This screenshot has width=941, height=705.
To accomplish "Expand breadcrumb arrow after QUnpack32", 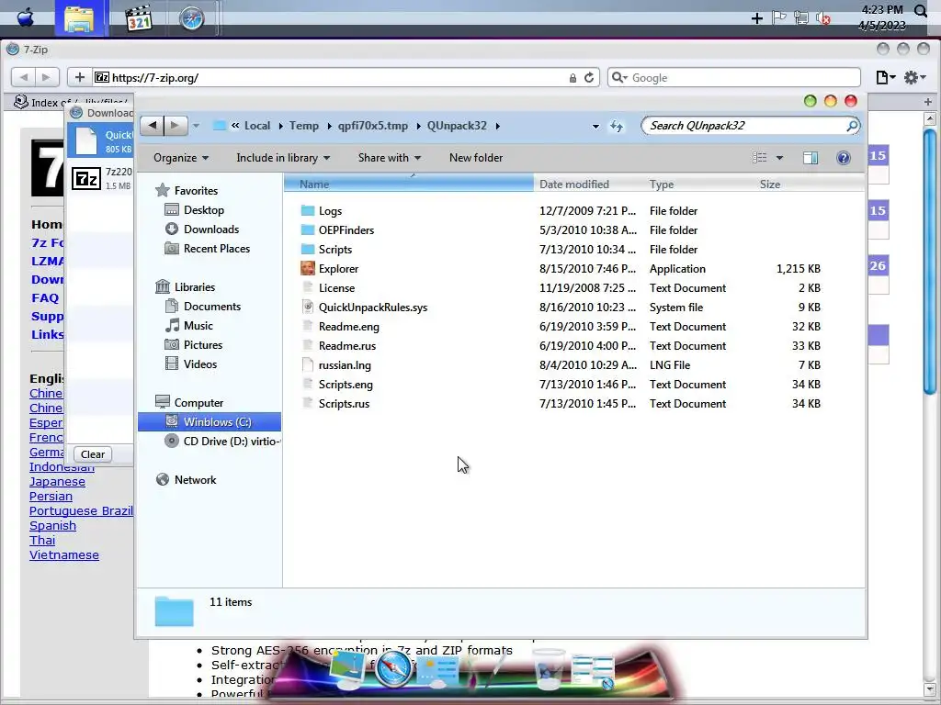I will (498, 126).
